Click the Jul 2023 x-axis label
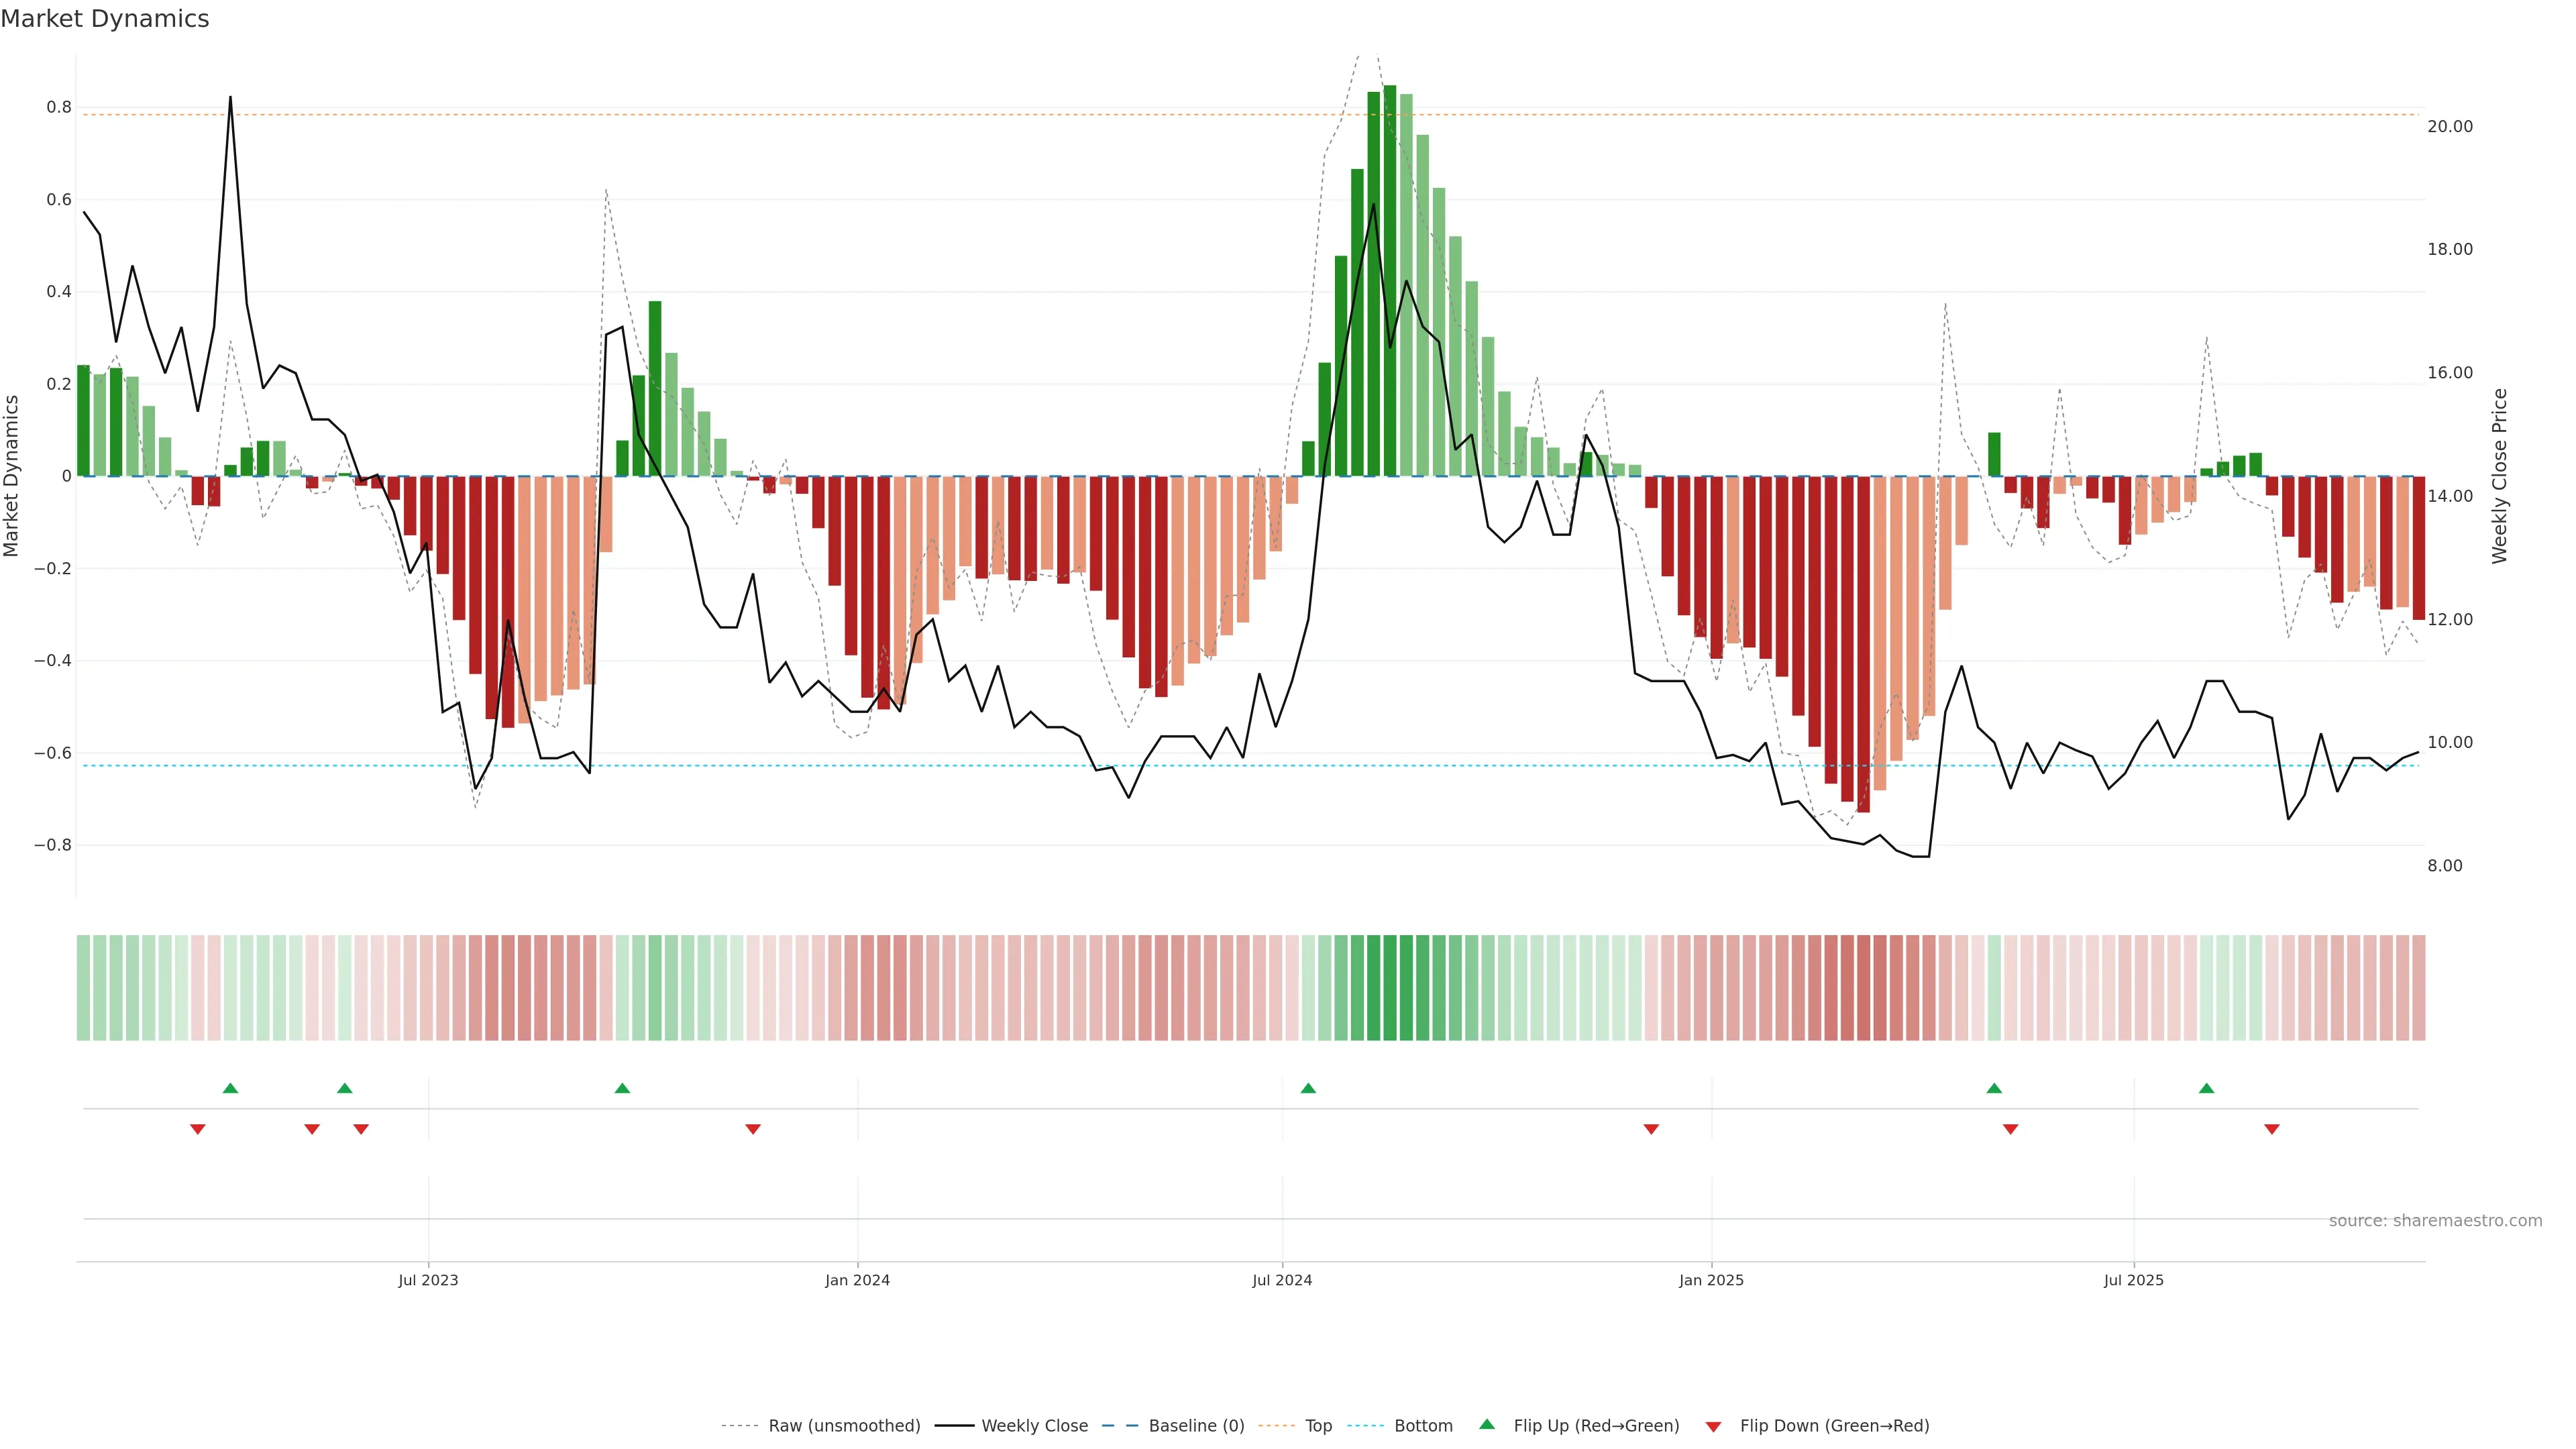The image size is (2576, 1449). pos(428,1280)
